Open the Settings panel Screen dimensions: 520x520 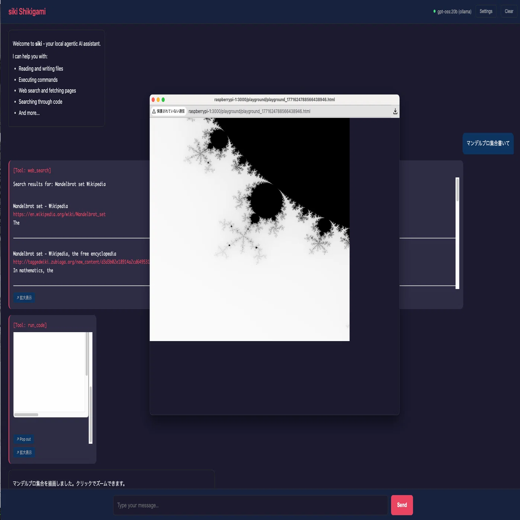tap(486, 11)
